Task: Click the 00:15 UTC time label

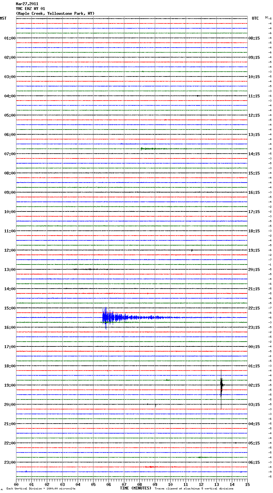Action: 254,347
